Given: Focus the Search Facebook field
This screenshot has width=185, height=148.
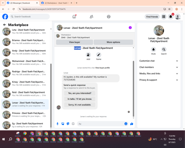Looking at the screenshot, I should coord(30,17).
